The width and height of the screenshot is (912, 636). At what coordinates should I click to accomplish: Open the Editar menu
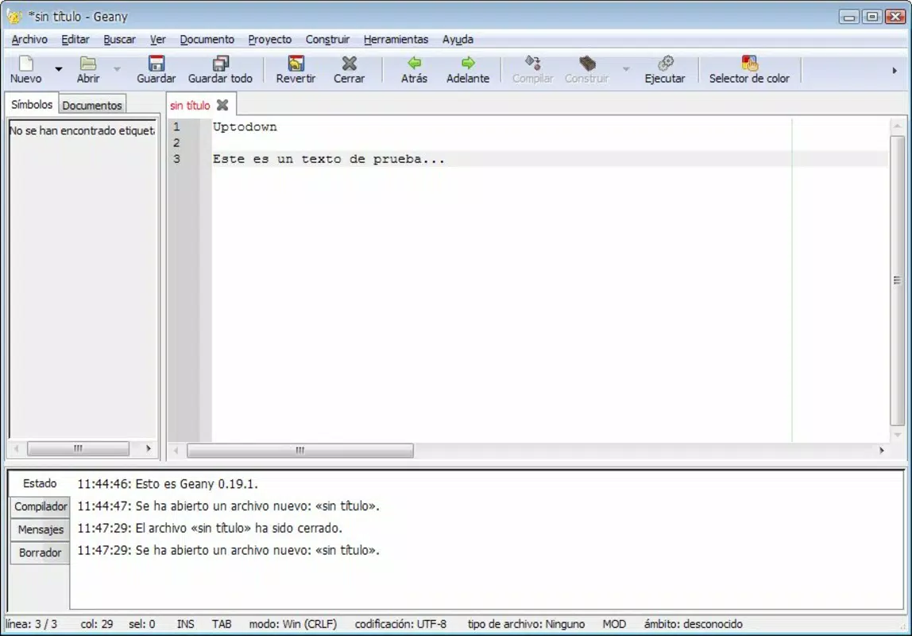point(75,40)
